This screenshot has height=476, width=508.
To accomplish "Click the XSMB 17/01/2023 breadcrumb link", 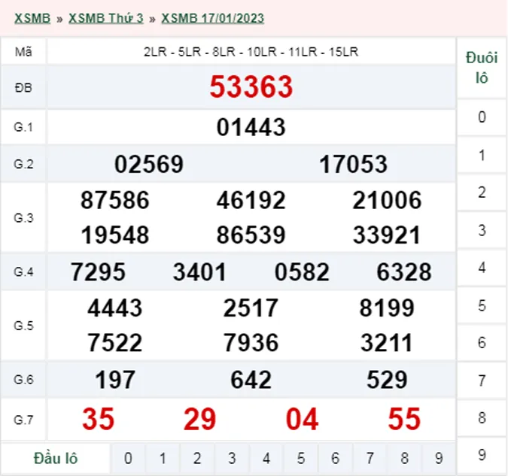I will pos(213,18).
